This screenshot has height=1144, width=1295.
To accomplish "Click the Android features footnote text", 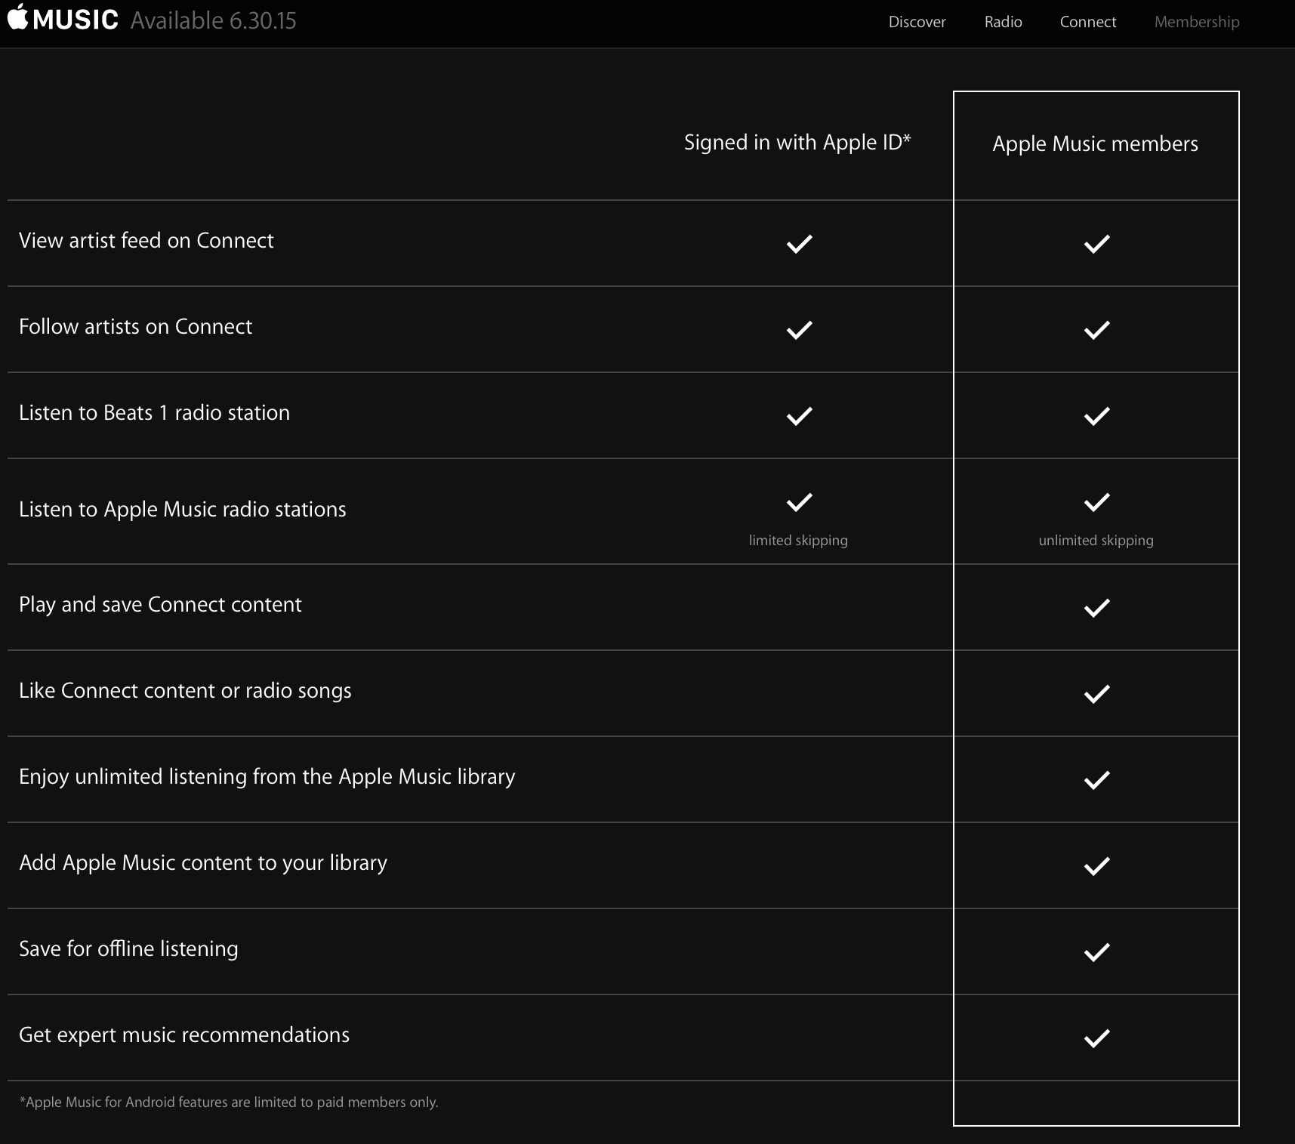I will (x=228, y=1102).
